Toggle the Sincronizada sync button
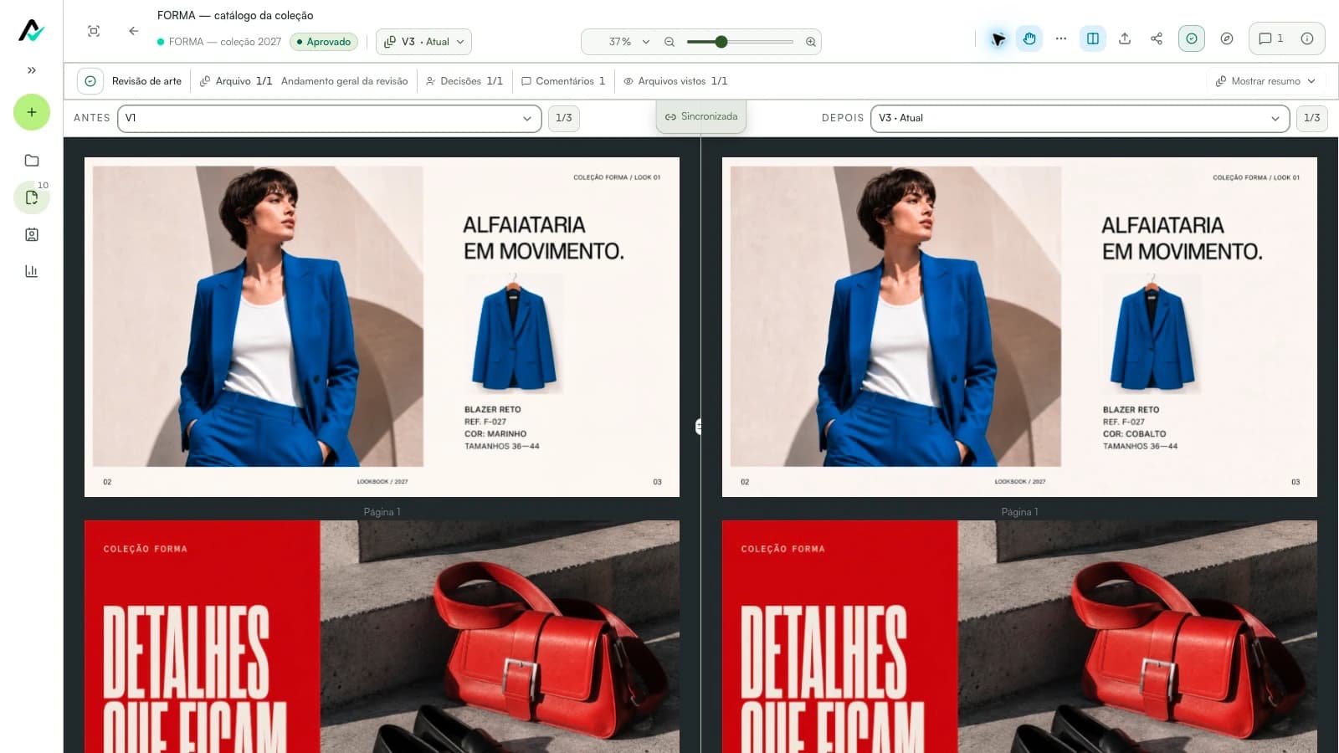The width and height of the screenshot is (1339, 753). tap(701, 116)
